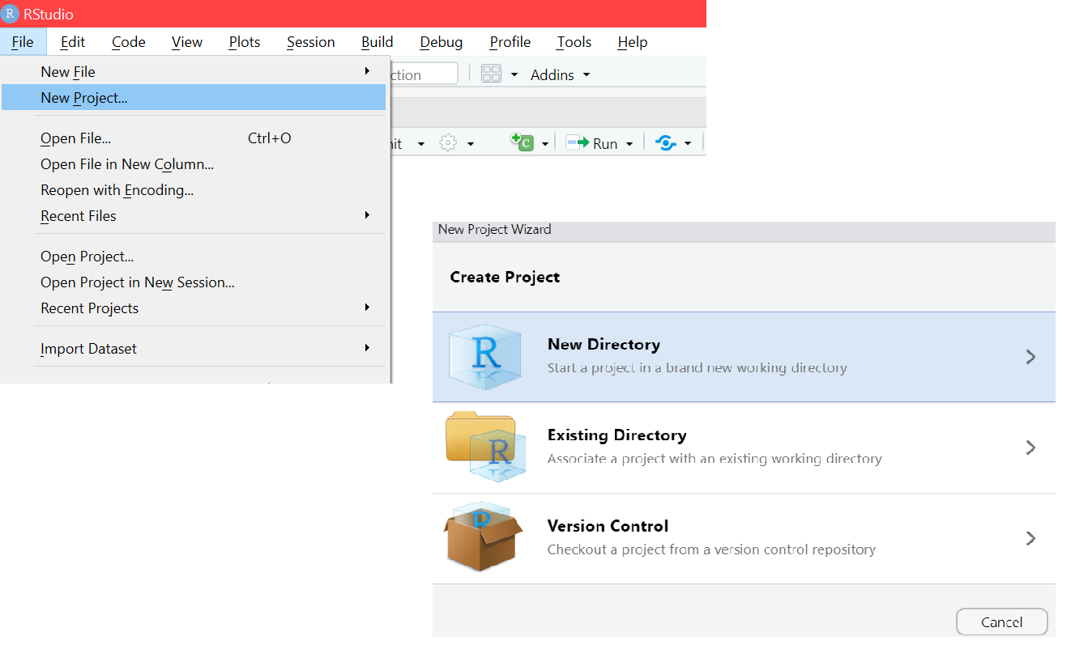Screen dimensions: 1071x649
Task: Open the insert chunk dropdown arrow
Action: coord(545,144)
